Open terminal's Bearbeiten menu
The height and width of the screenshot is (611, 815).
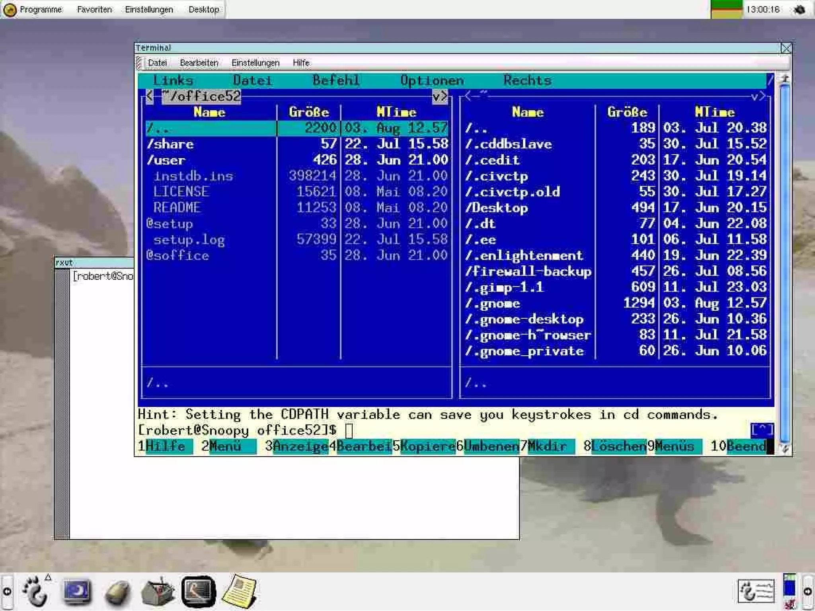pos(199,63)
